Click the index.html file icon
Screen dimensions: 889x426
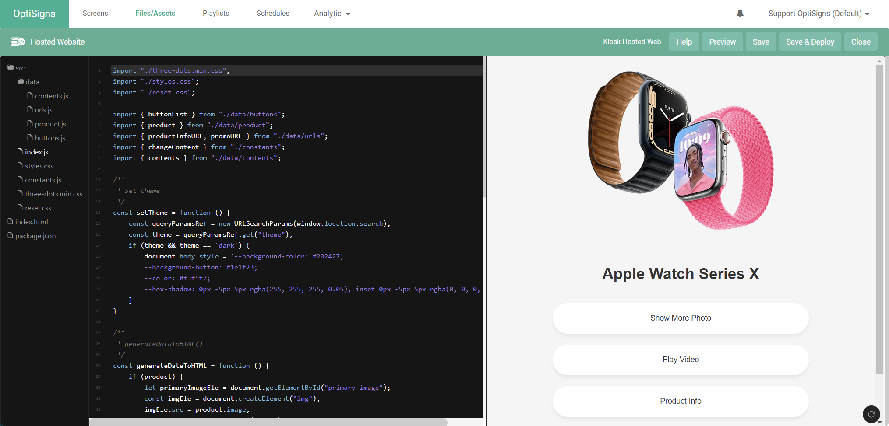11,222
